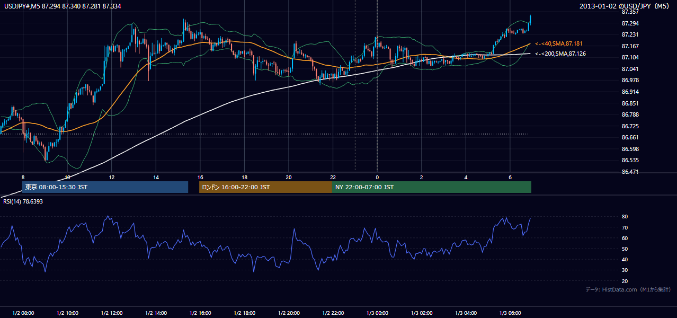The image size is (677, 318).
Task: Click the 1/2 20:00 time label
Action: (289, 313)
